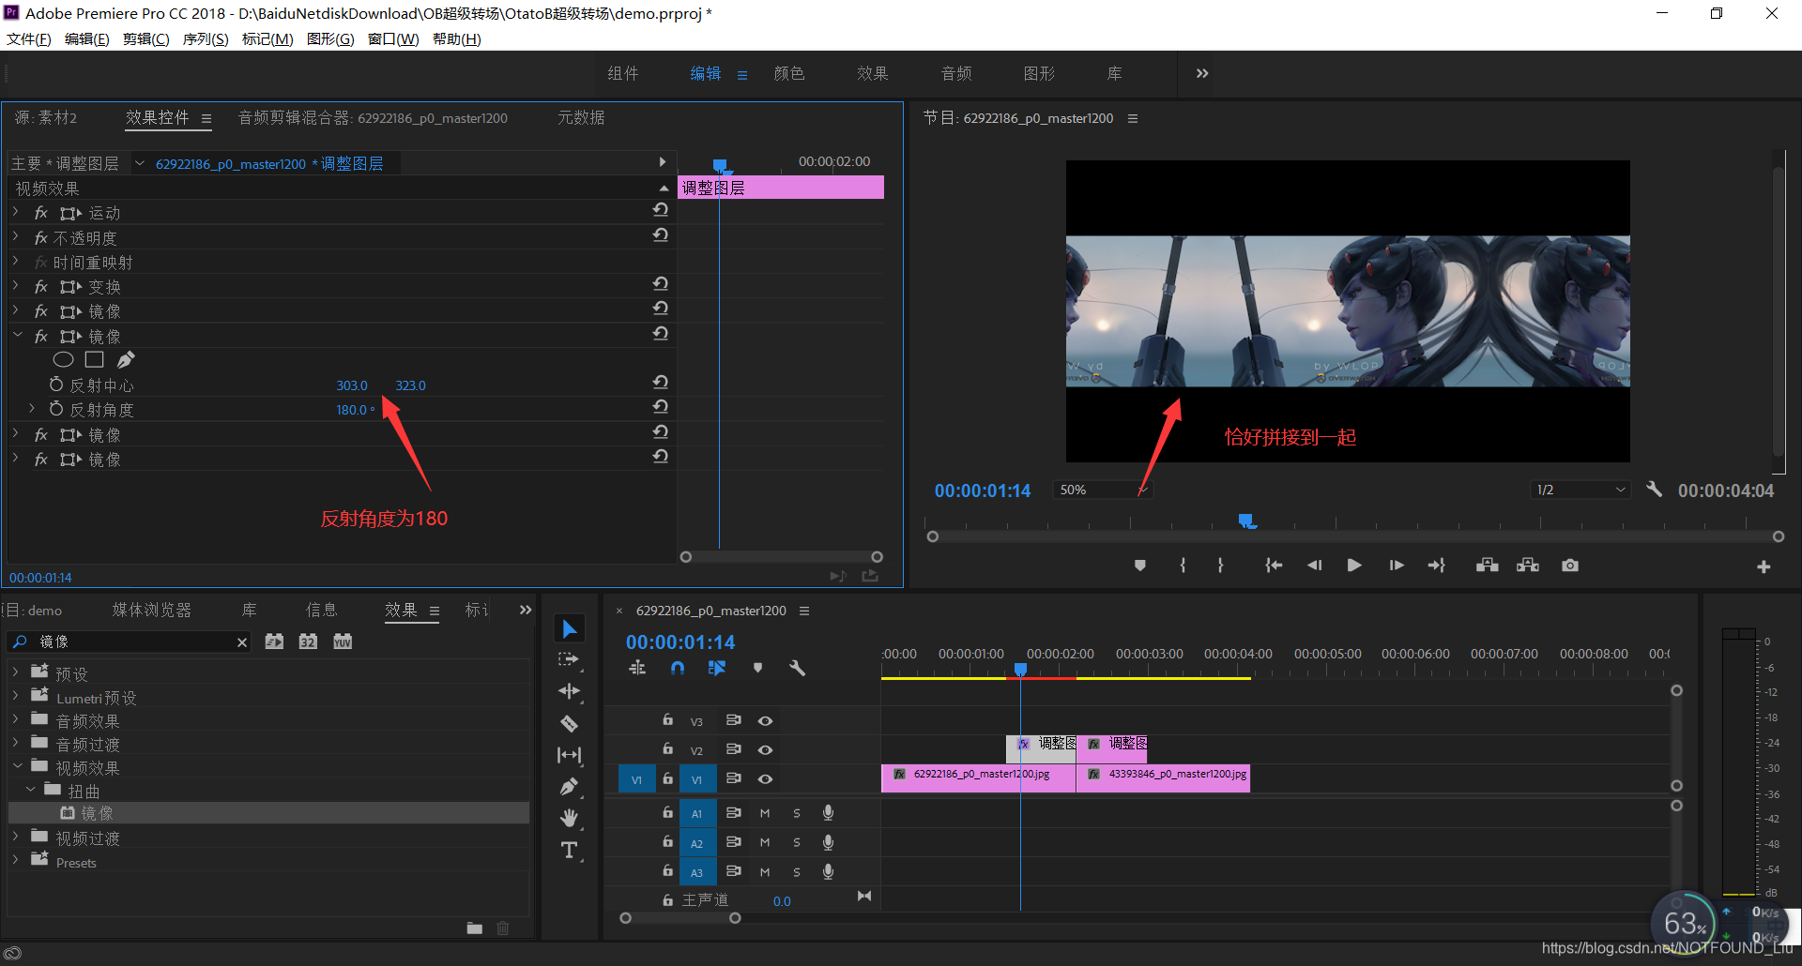
Task: Create ellipse mask under 镜像 effect
Action: 63,359
